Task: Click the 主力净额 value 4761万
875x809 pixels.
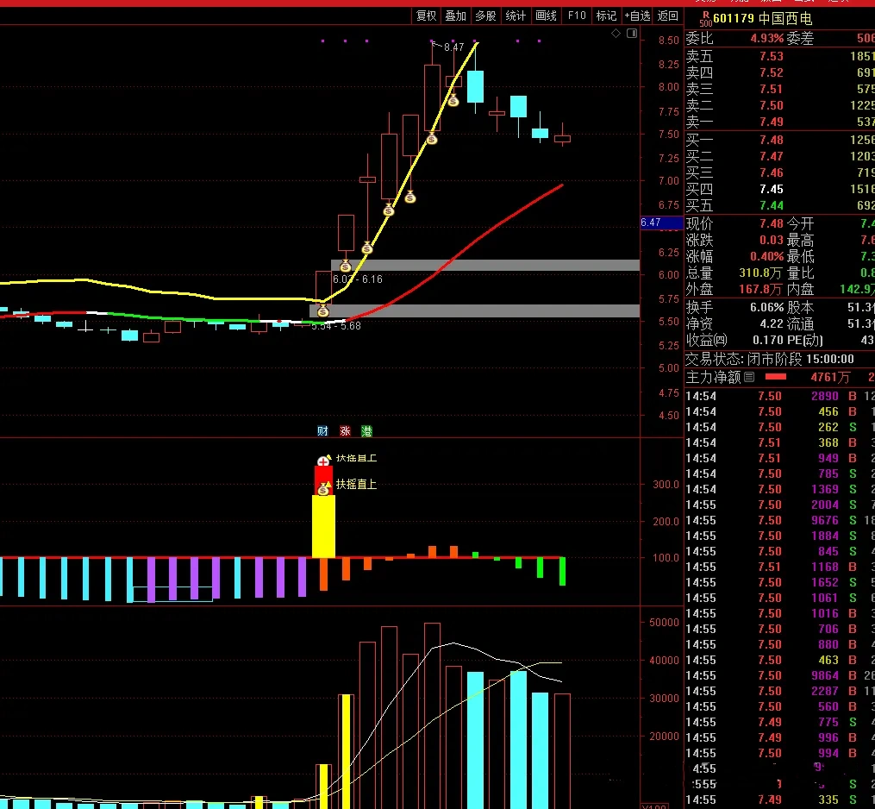Action: coord(830,378)
